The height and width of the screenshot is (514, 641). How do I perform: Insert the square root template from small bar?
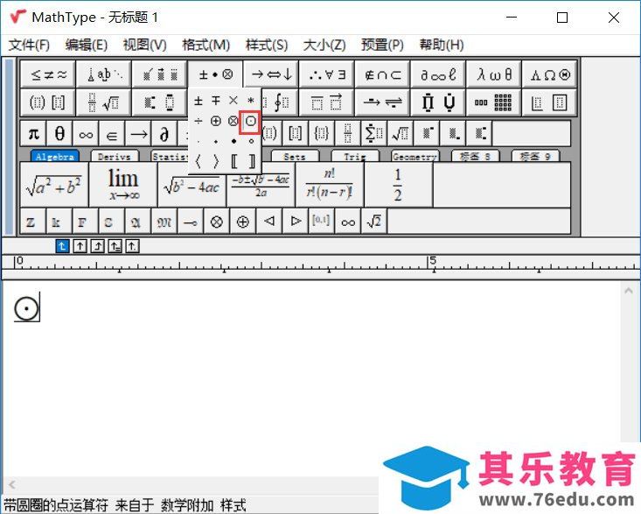400,133
